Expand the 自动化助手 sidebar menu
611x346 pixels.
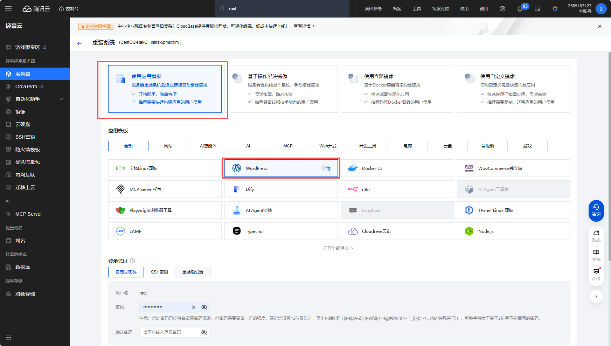pyautogui.click(x=35, y=99)
